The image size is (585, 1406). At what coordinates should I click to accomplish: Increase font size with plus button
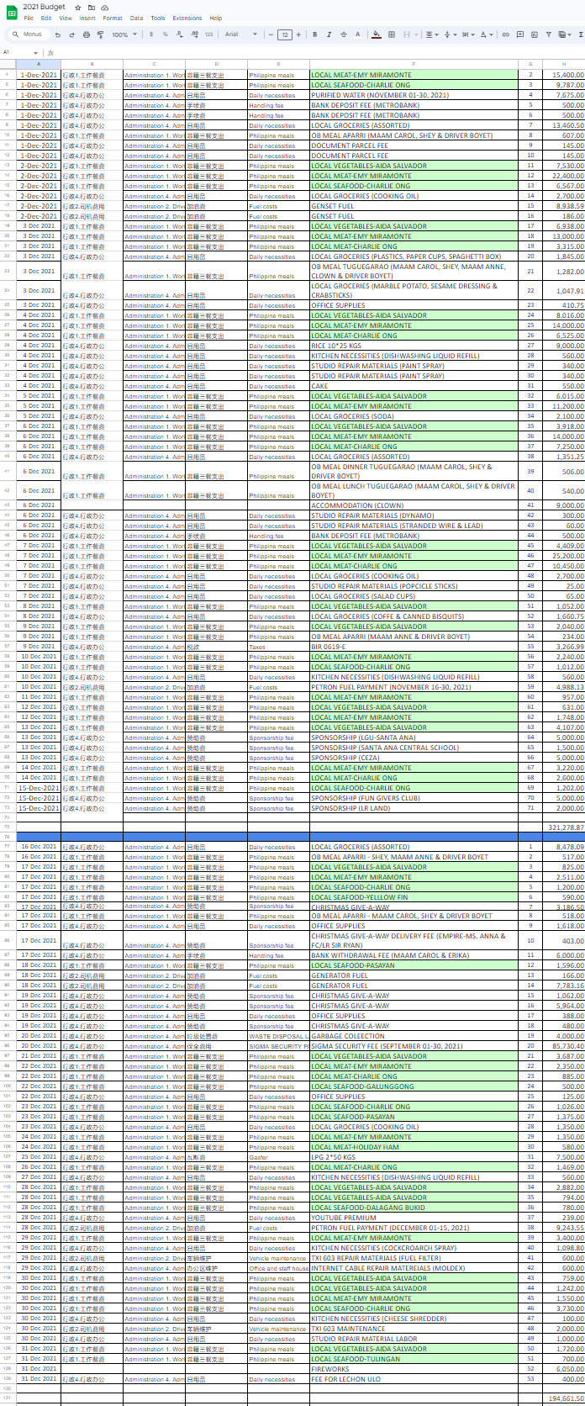click(x=298, y=34)
